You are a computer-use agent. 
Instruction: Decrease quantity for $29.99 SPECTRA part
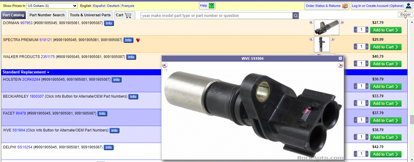(x=355, y=47)
